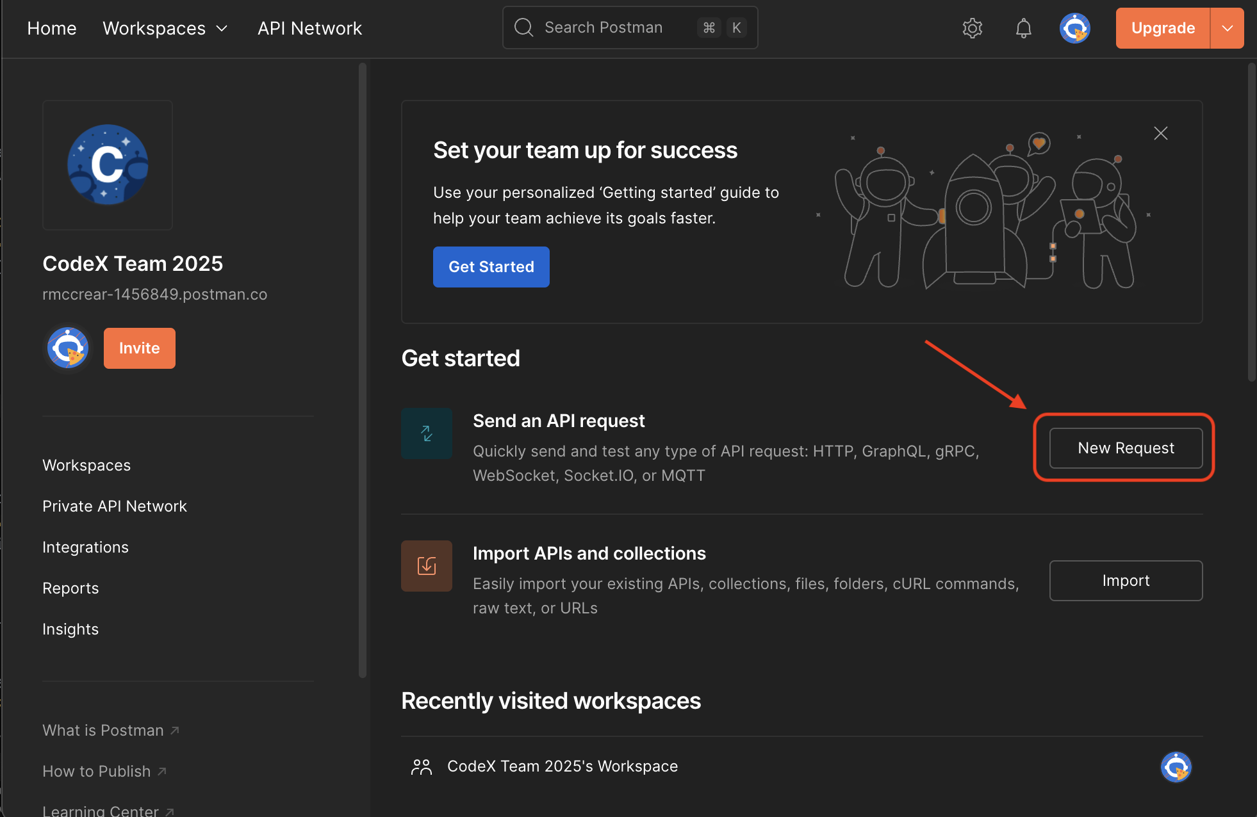Click the team workspace people icon
The image size is (1257, 817).
pyautogui.click(x=421, y=766)
